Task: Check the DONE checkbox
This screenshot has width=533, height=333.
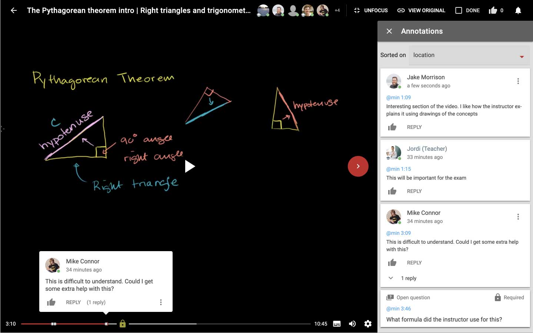Action: tap(459, 10)
